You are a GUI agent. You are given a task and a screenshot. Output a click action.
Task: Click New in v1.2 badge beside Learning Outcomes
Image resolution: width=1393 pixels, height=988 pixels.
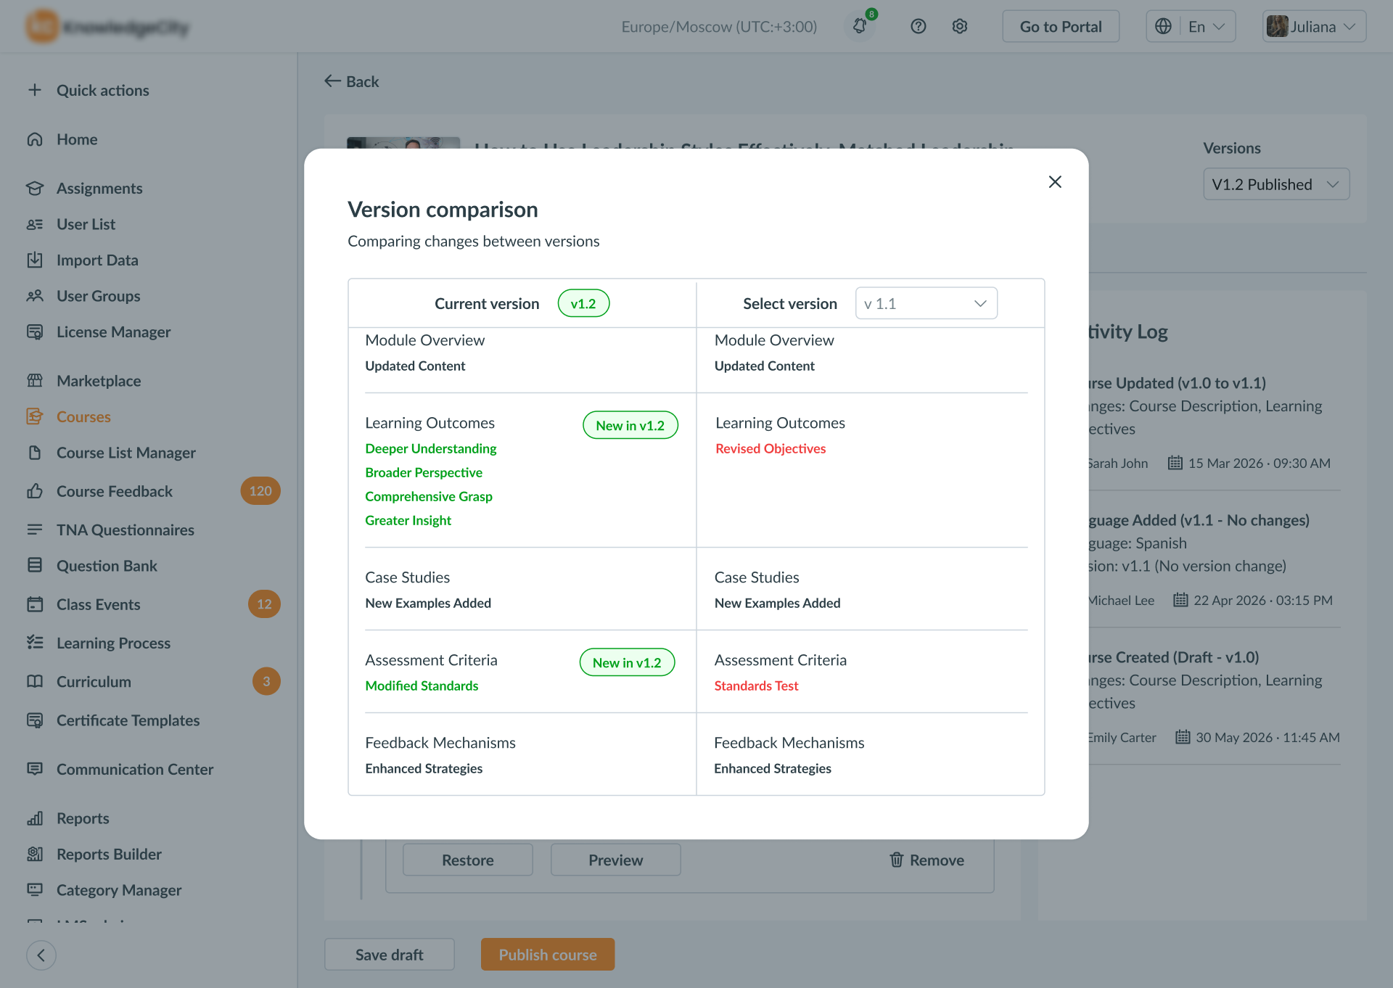point(630,425)
